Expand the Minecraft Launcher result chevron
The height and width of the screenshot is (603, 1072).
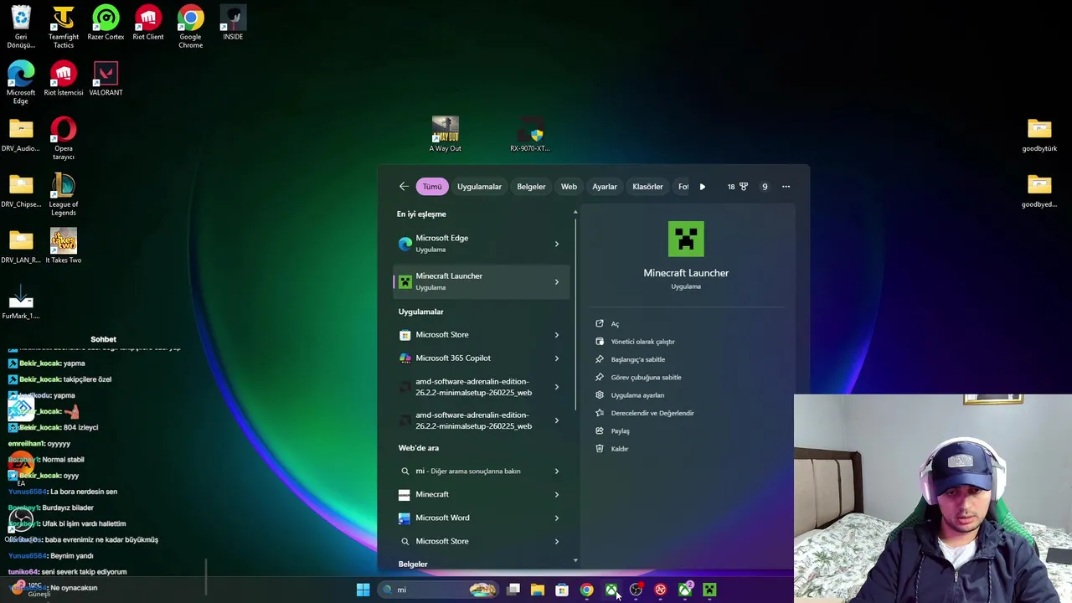pyautogui.click(x=556, y=281)
